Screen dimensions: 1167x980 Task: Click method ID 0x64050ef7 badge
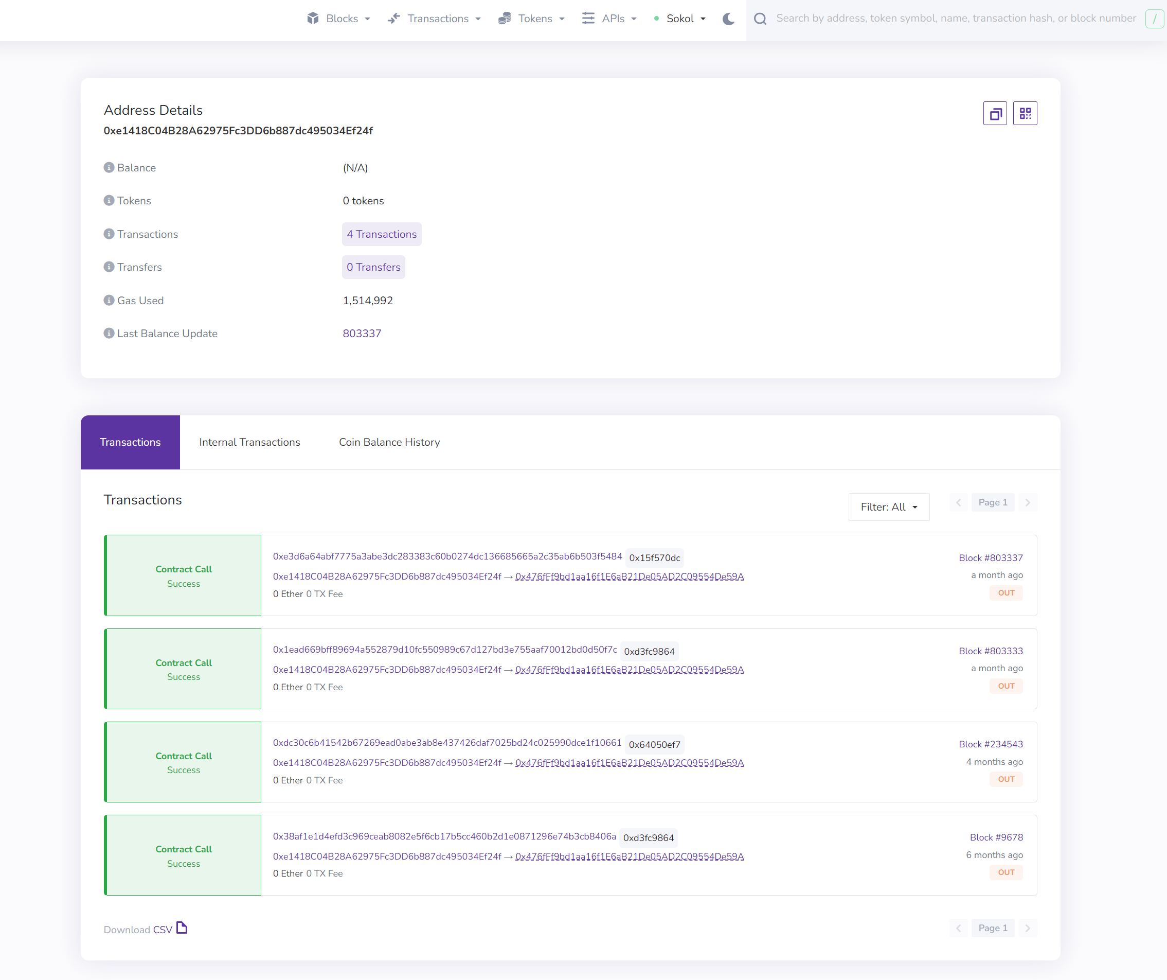(655, 745)
